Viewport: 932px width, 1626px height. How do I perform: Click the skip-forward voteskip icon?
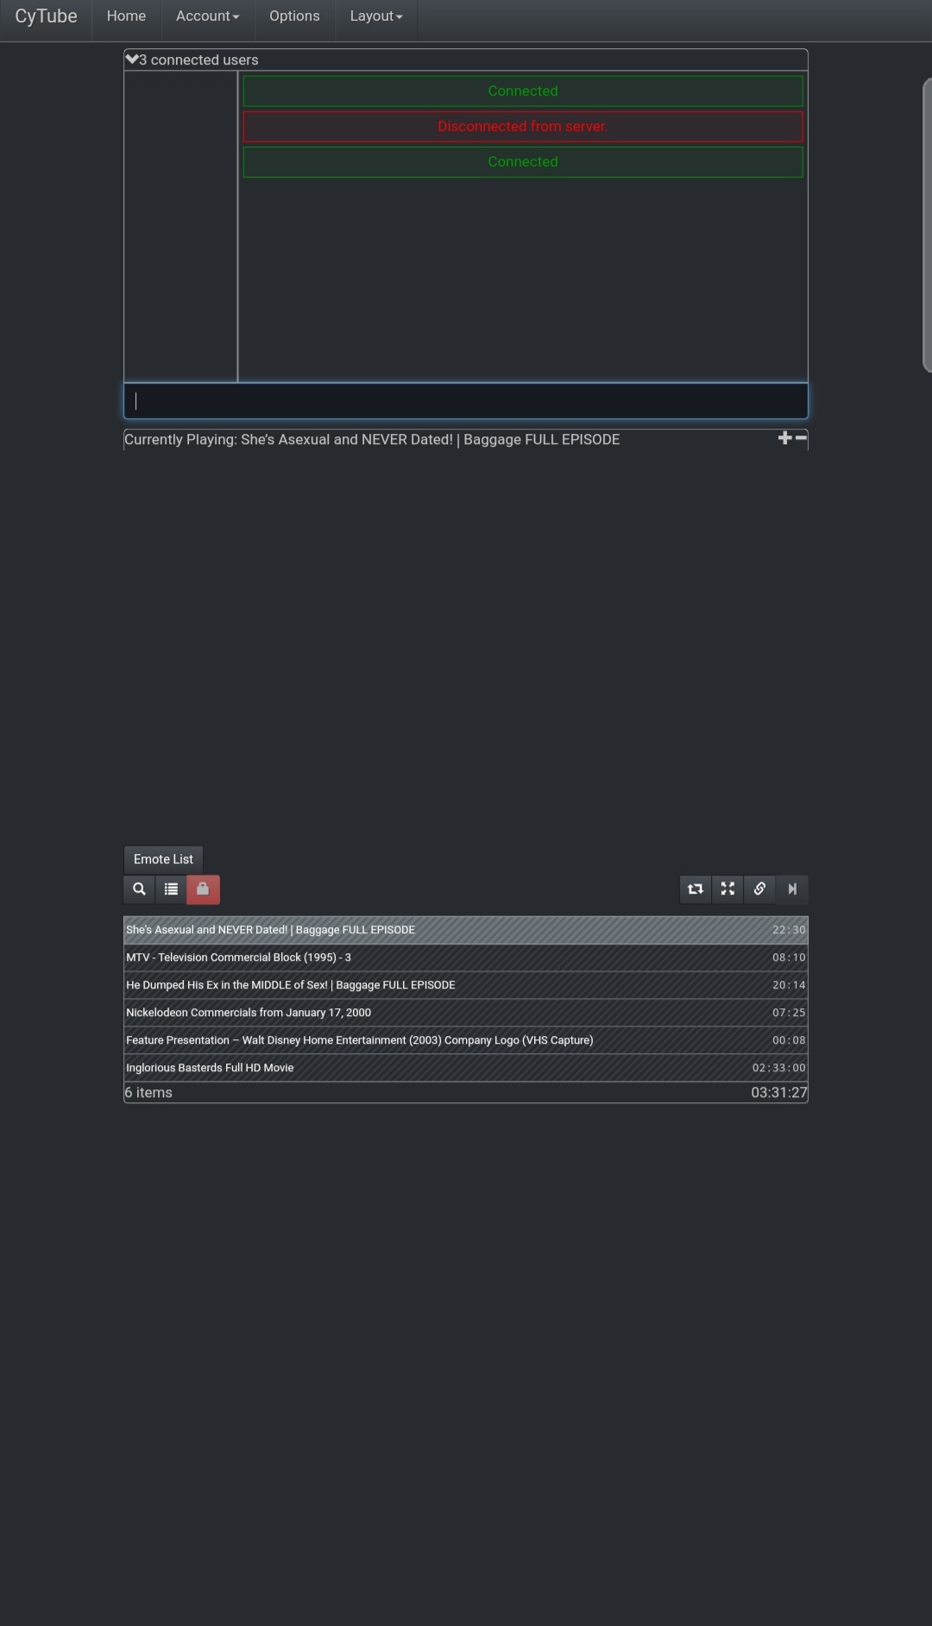(x=792, y=889)
